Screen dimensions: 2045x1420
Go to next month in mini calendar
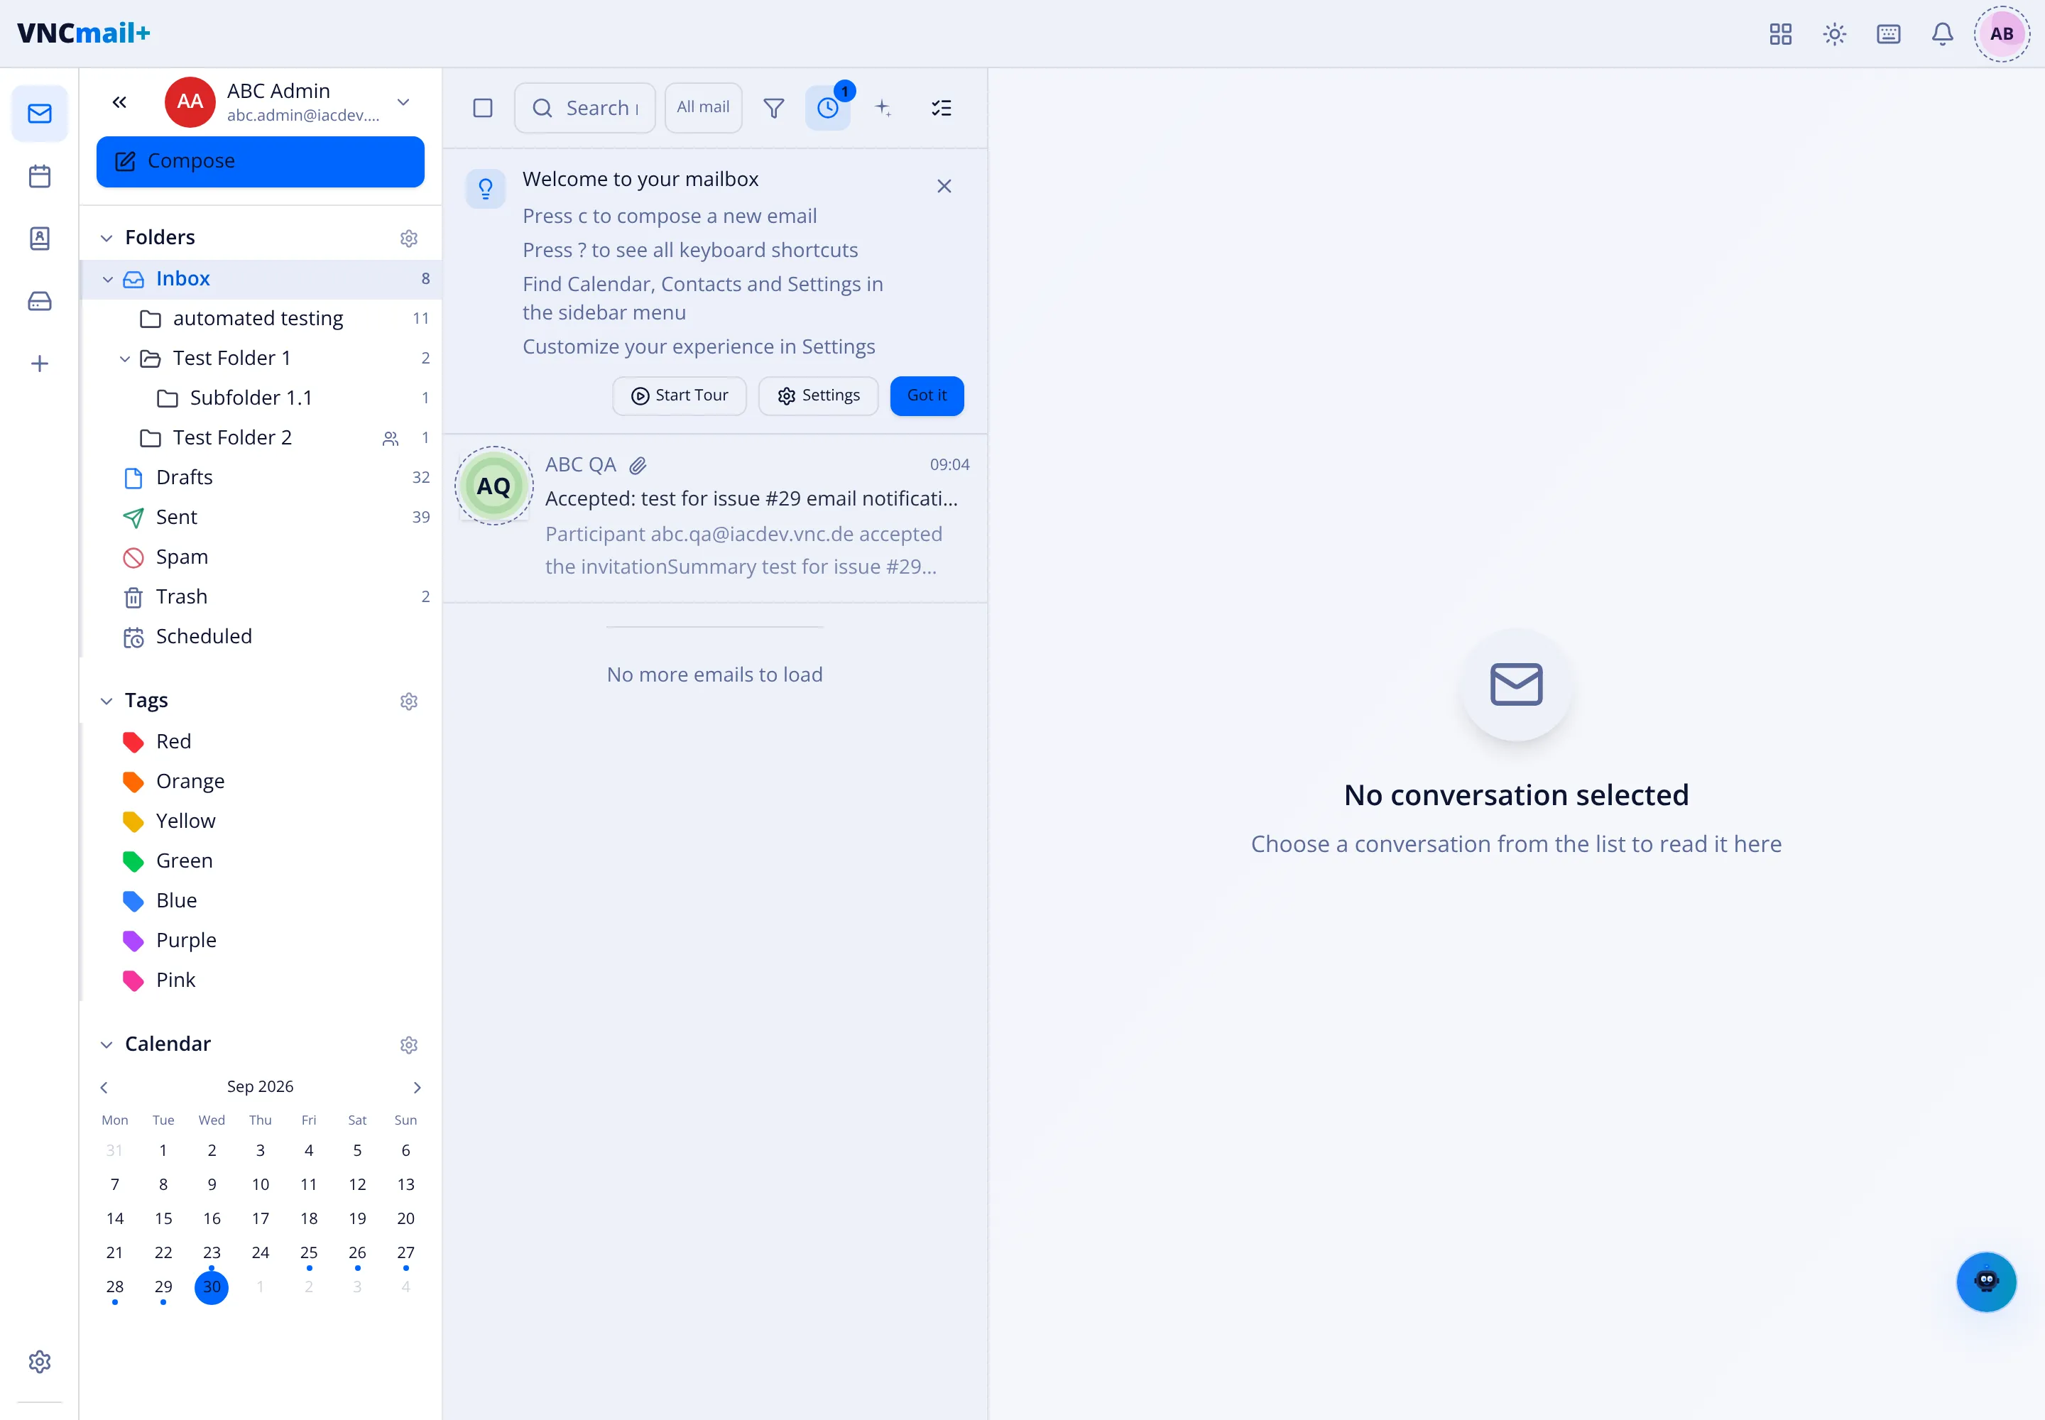[417, 1087]
